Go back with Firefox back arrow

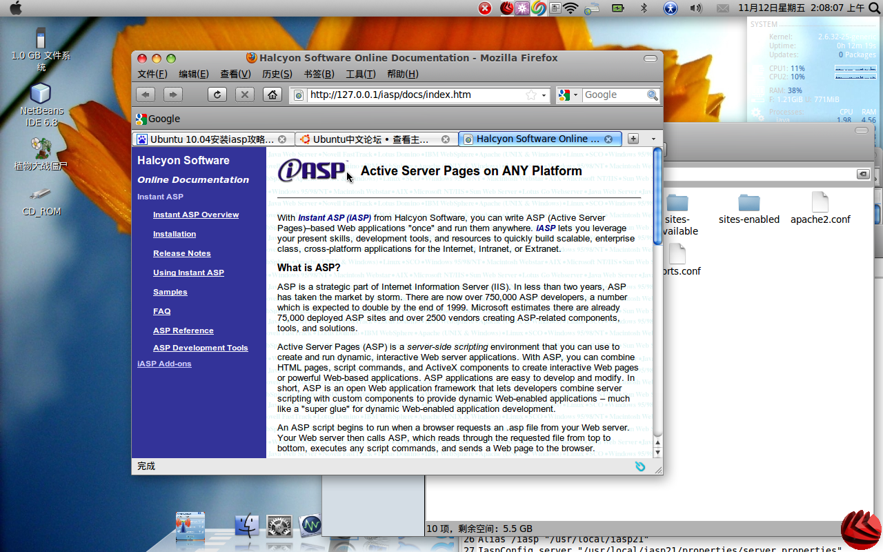(x=145, y=95)
